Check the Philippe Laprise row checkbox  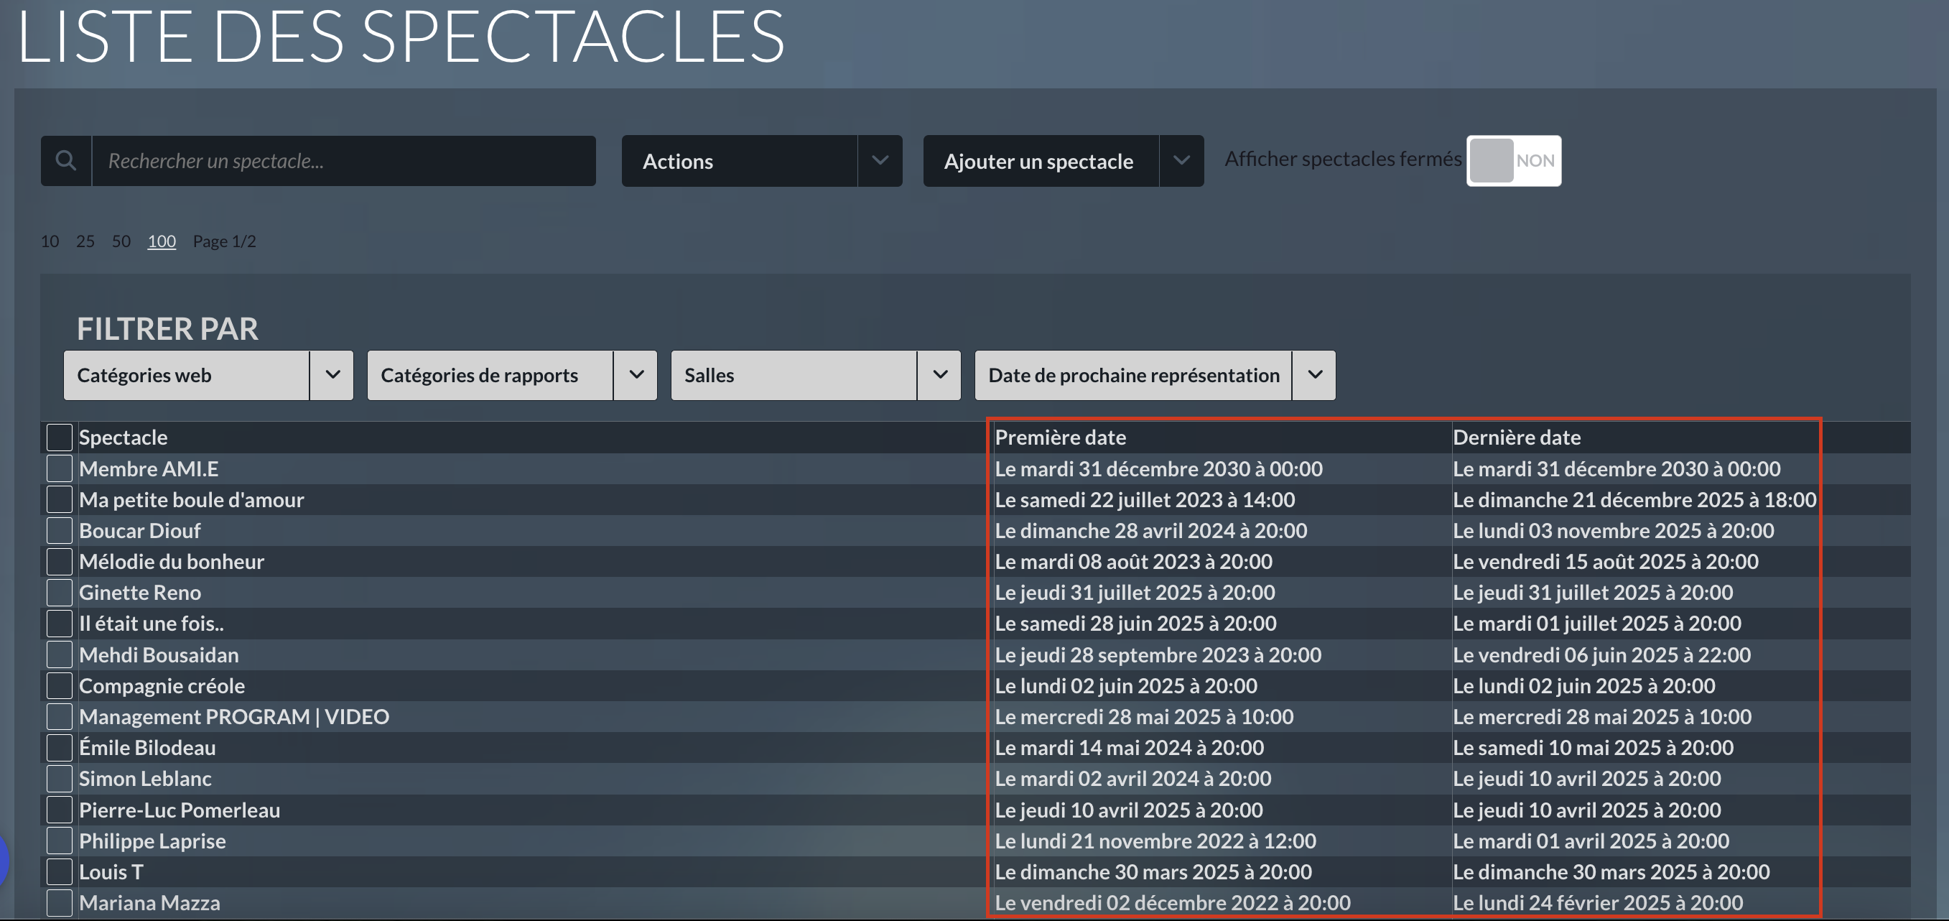59,841
